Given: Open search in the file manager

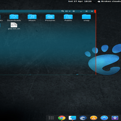Looking at the screenshot, I should [63, 11].
